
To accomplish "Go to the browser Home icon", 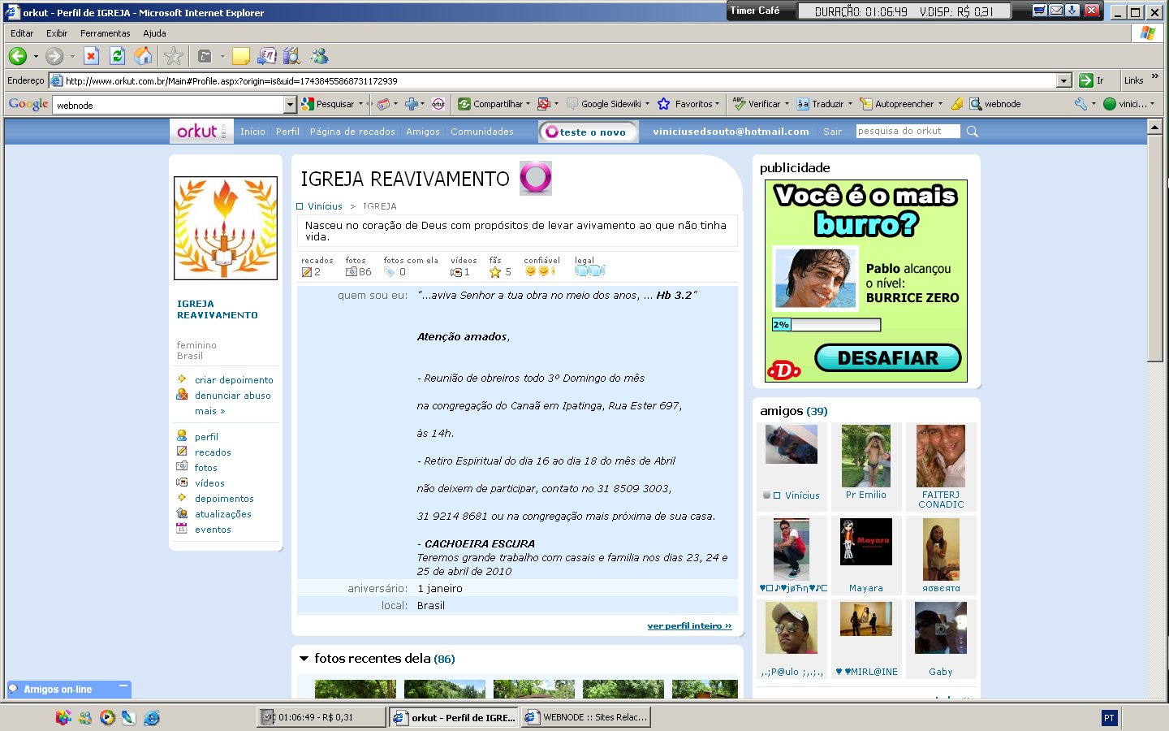I will point(143,56).
